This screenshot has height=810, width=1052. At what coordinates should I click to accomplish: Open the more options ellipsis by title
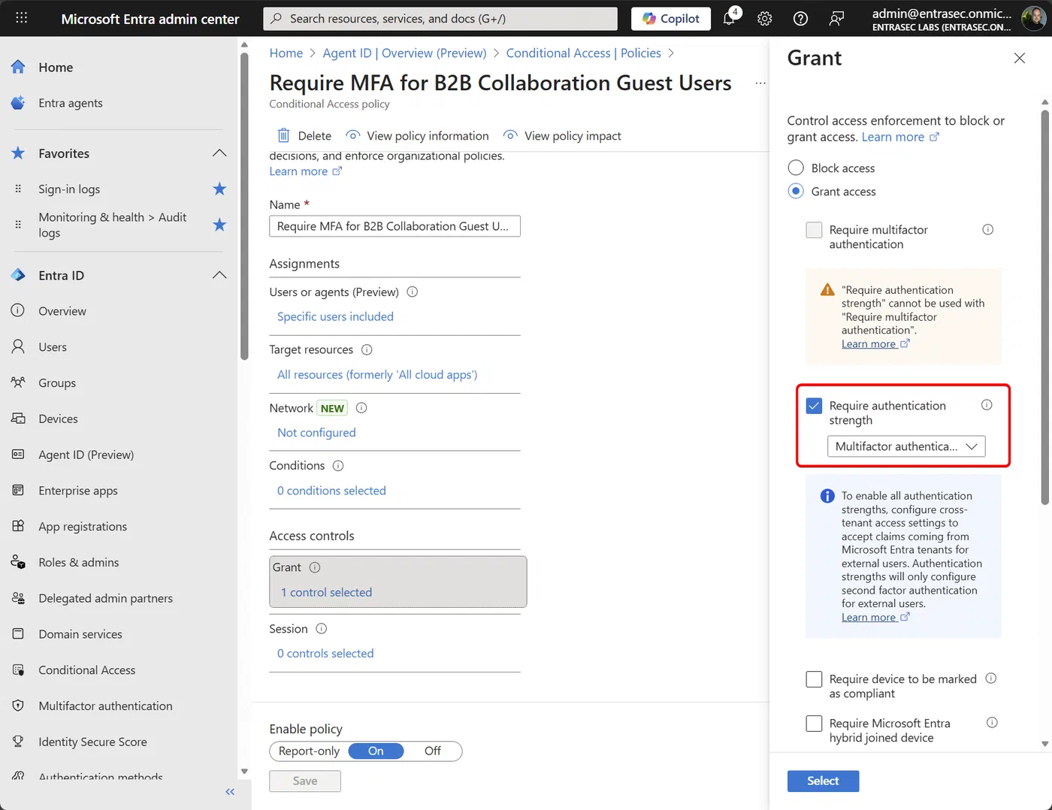click(760, 83)
